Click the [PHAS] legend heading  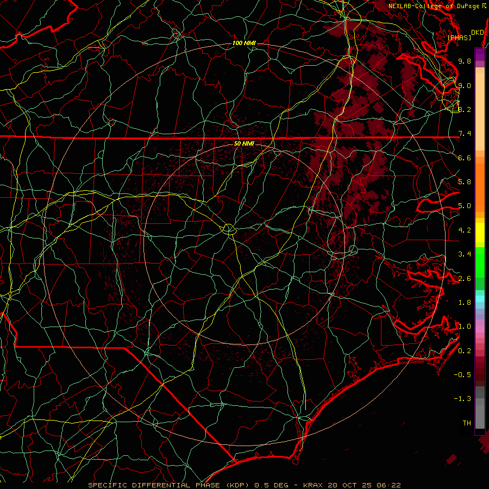459,37
